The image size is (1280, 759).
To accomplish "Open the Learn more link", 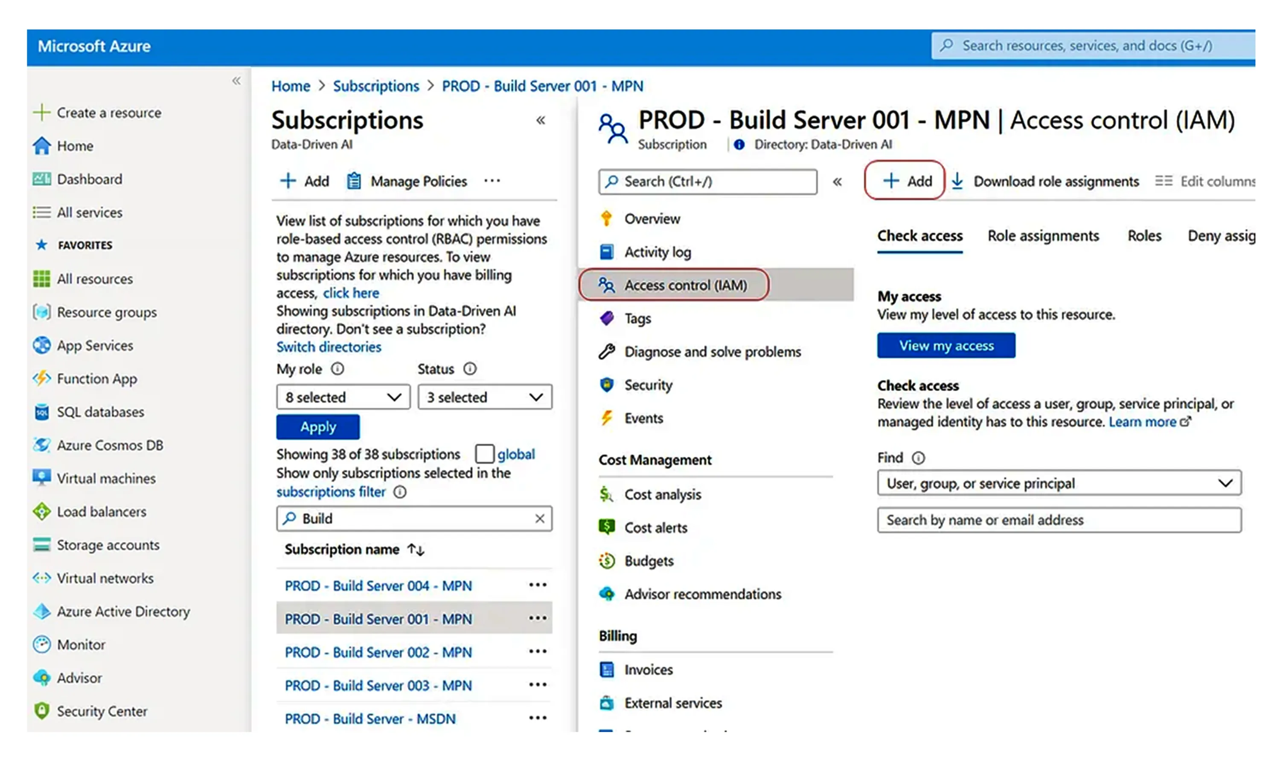I will 1149,422.
